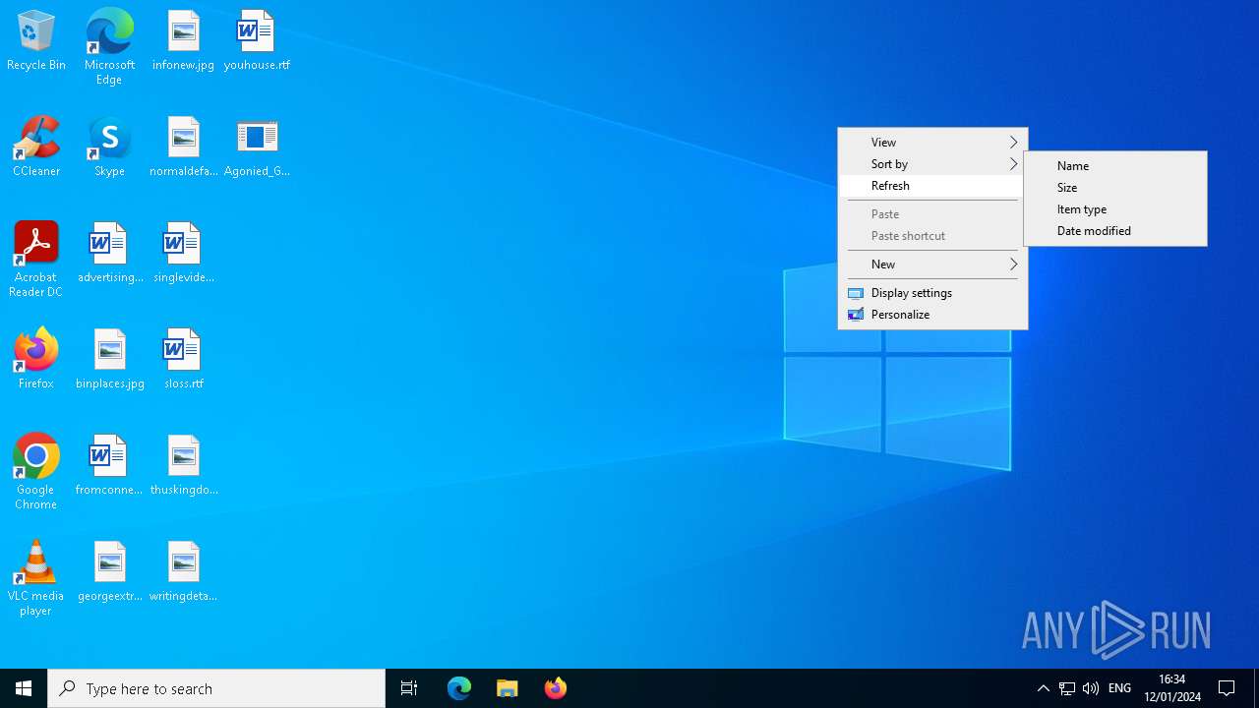The width and height of the screenshot is (1259, 708).
Task: Select the georgeextr... image file icon
Action: coord(109,572)
